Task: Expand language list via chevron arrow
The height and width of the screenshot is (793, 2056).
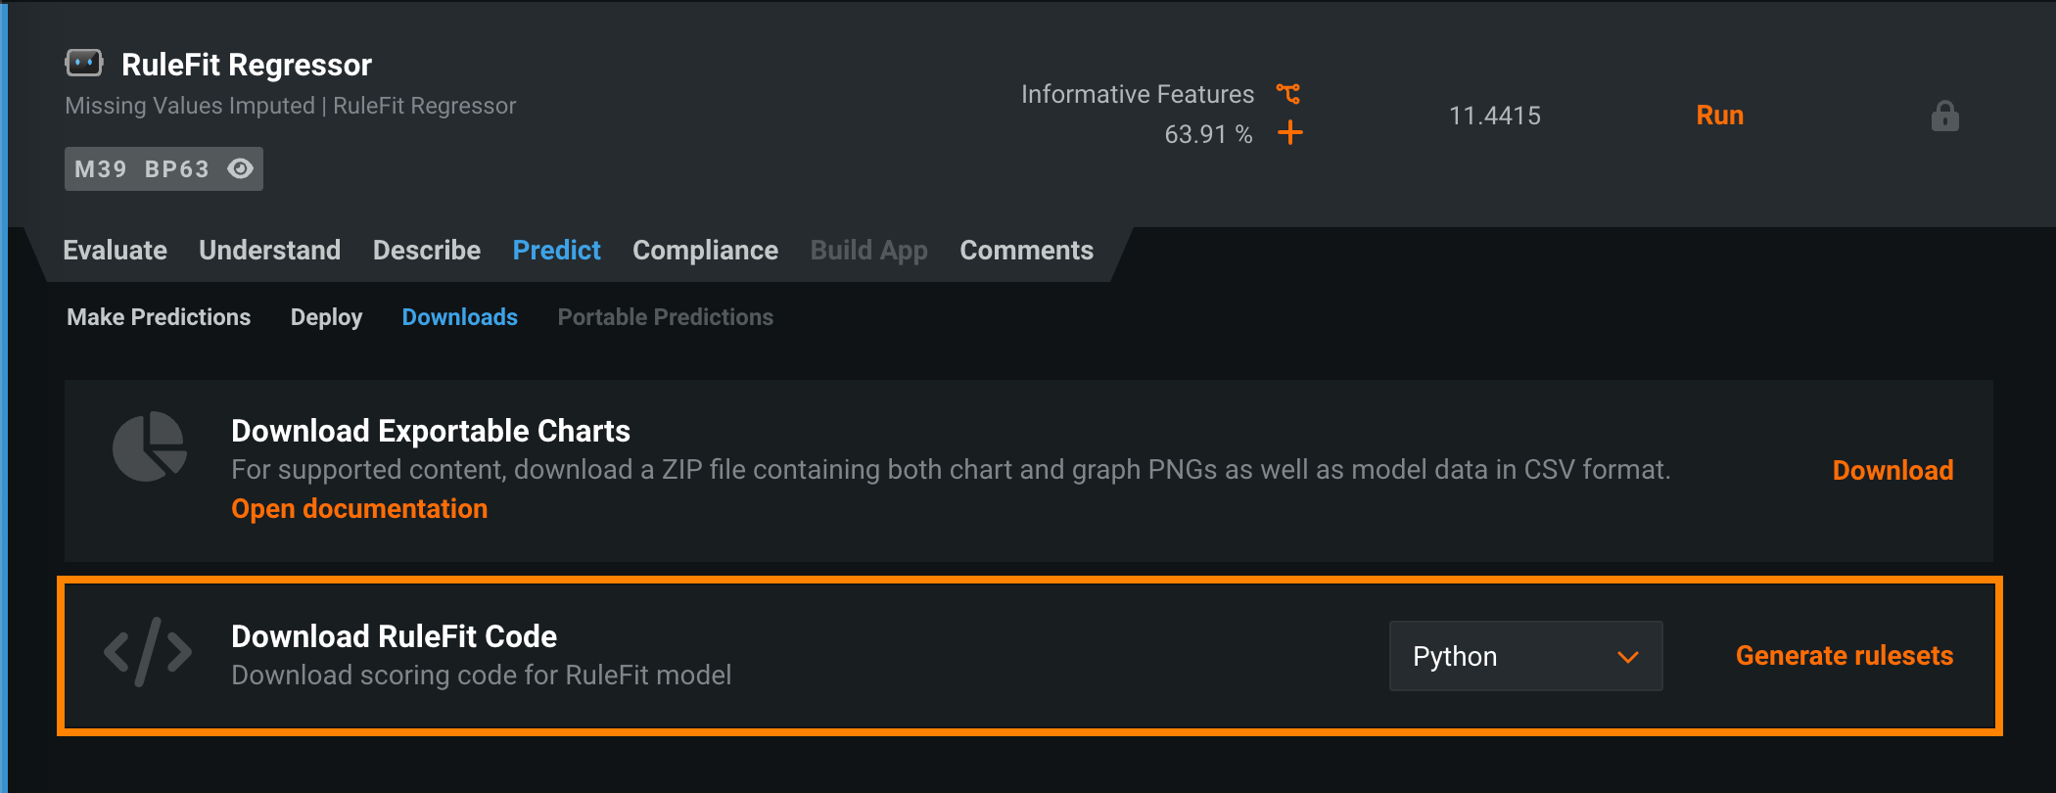Action: pyautogui.click(x=1627, y=657)
